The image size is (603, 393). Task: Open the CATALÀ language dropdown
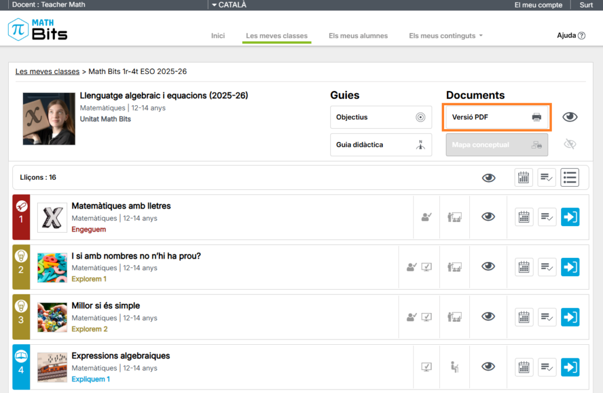click(229, 5)
